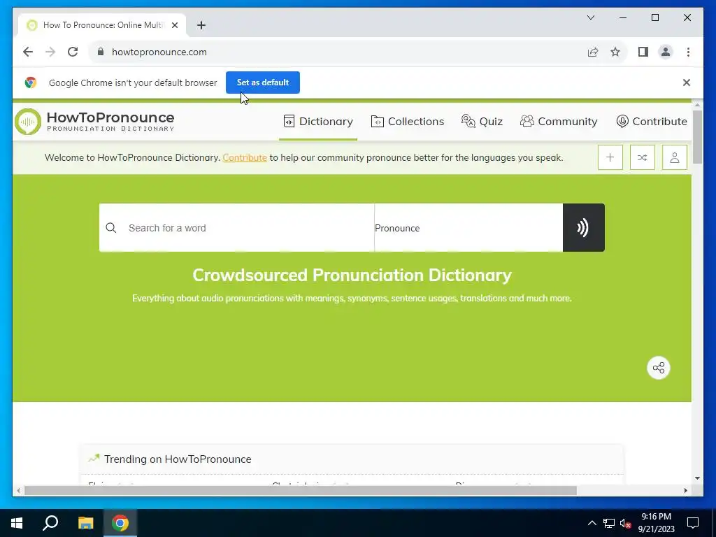This screenshot has height=537, width=716.
Task: Click the vertical scrollbar thumb
Action: (697, 136)
